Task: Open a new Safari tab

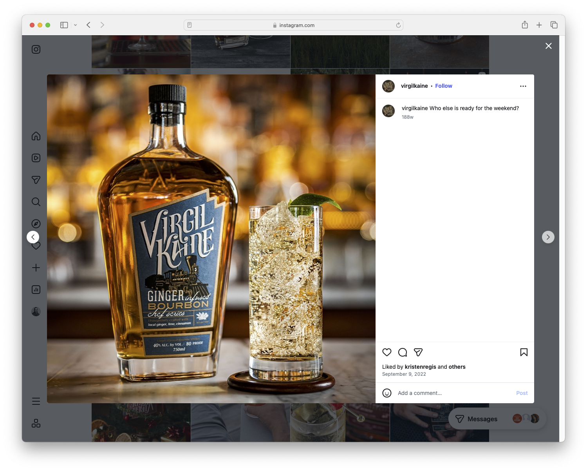Action: click(x=539, y=25)
